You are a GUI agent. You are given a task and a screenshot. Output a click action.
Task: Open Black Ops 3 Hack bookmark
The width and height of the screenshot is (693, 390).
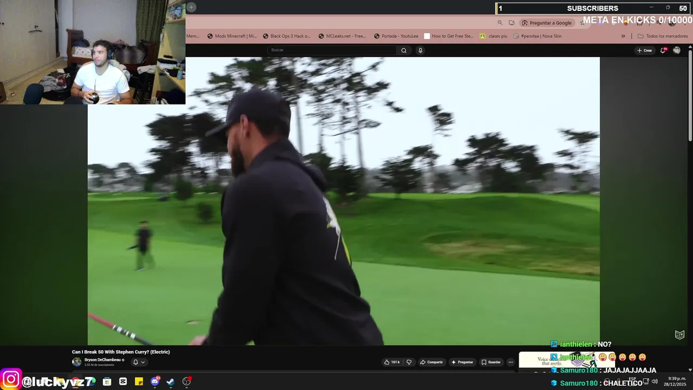(287, 36)
